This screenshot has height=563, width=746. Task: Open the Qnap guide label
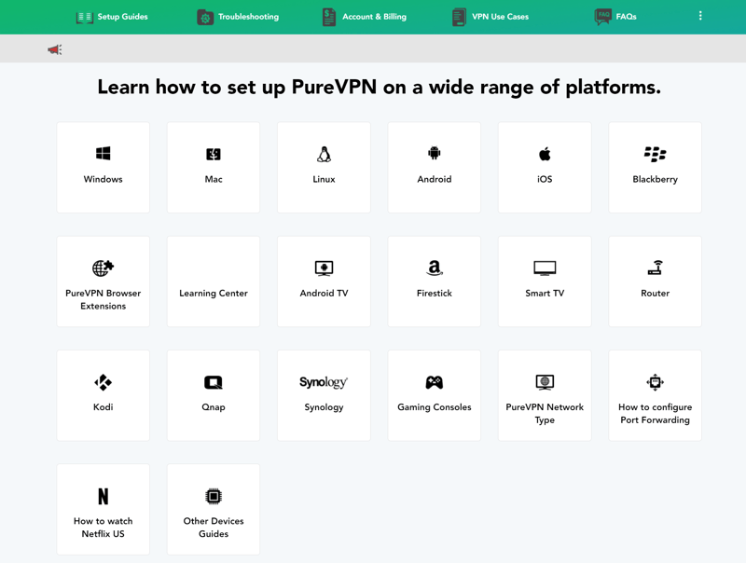(214, 407)
